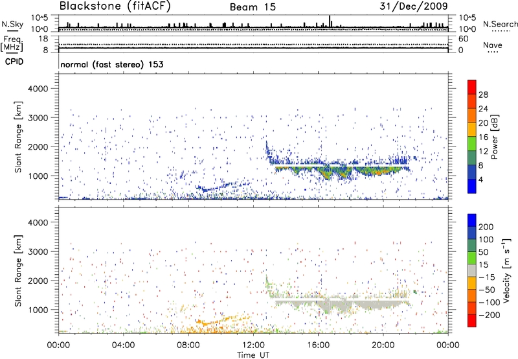
Task: Click the Velocity [m s-1] colorbar title
Action: tap(506, 270)
